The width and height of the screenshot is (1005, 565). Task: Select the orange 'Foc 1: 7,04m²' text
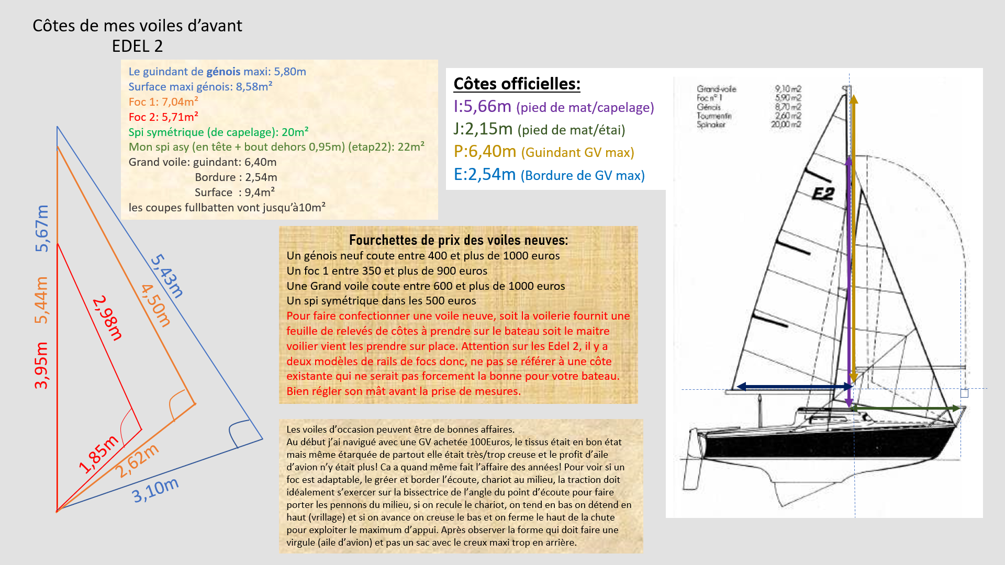point(163,101)
